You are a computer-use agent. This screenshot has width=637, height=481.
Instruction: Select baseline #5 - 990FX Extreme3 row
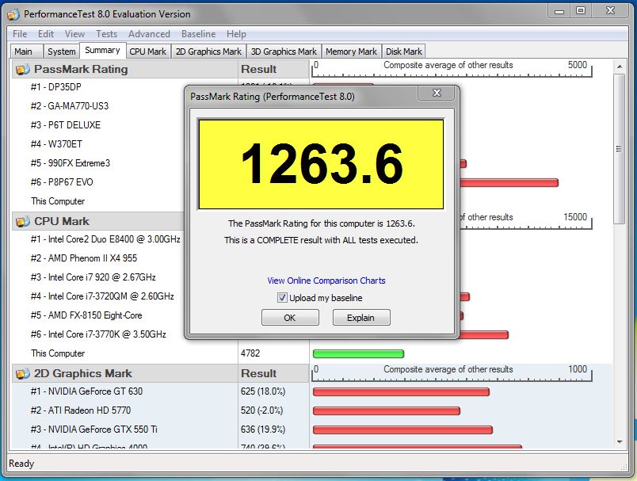(71, 163)
